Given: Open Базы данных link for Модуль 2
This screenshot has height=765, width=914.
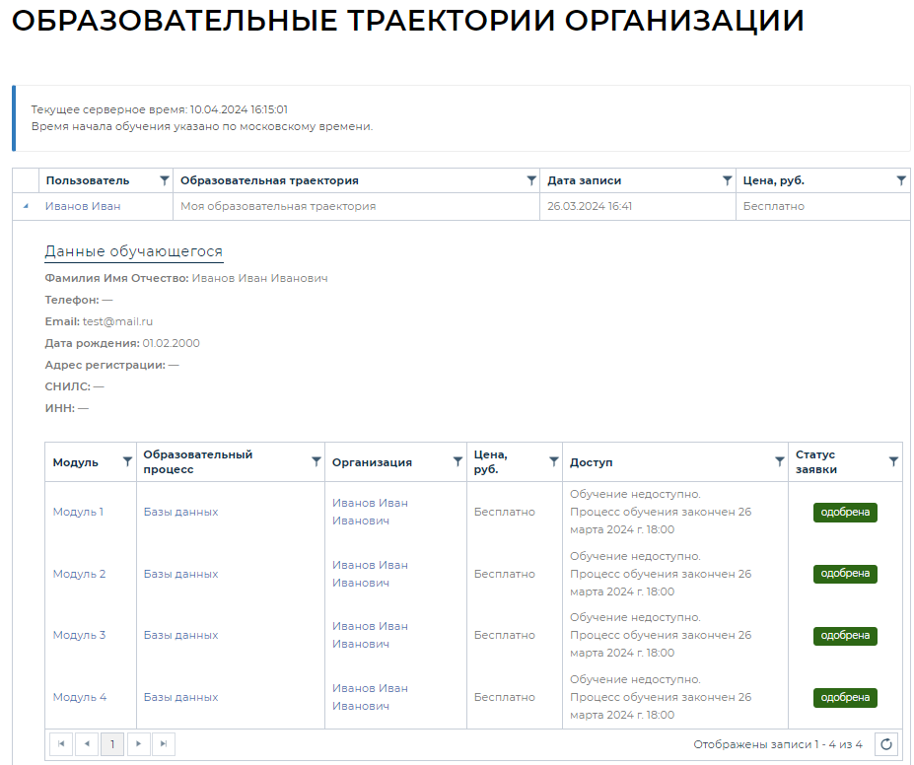Looking at the screenshot, I should pyautogui.click(x=180, y=574).
